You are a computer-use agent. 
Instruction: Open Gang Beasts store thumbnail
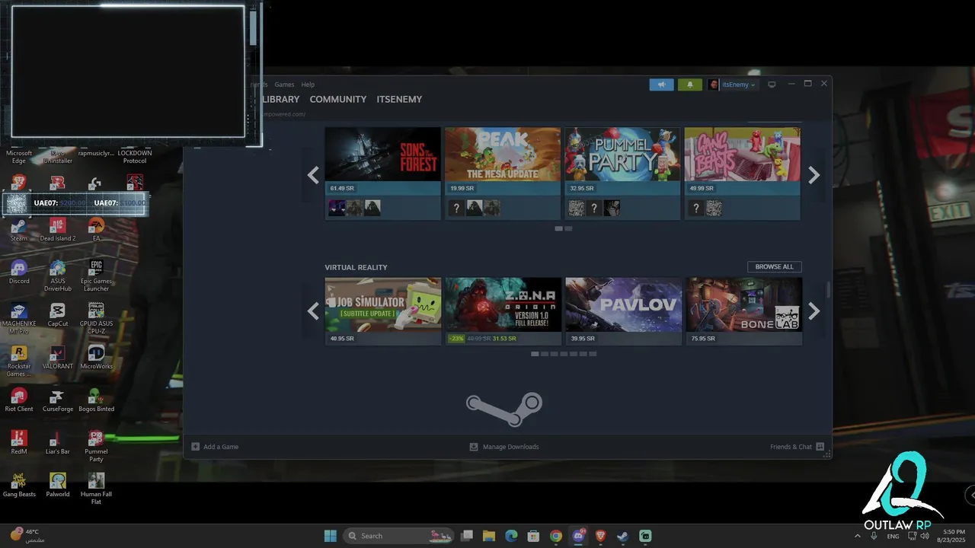pyautogui.click(x=743, y=154)
